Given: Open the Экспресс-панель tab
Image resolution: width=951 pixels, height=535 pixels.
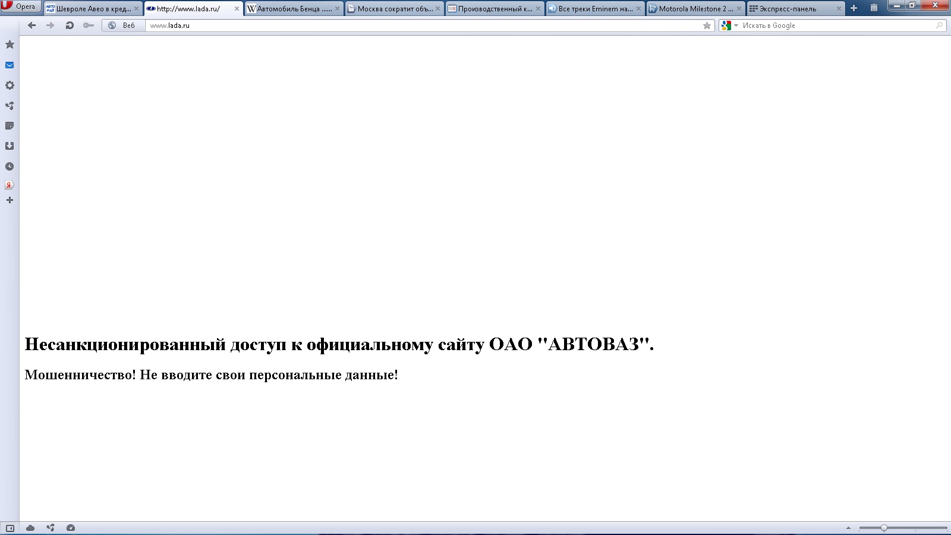Looking at the screenshot, I should point(796,9).
